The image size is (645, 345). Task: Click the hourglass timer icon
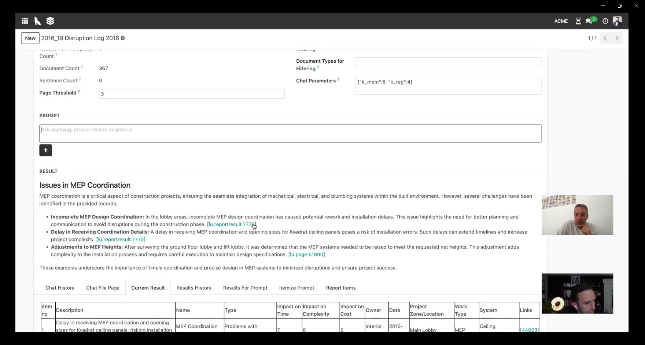pos(578,21)
